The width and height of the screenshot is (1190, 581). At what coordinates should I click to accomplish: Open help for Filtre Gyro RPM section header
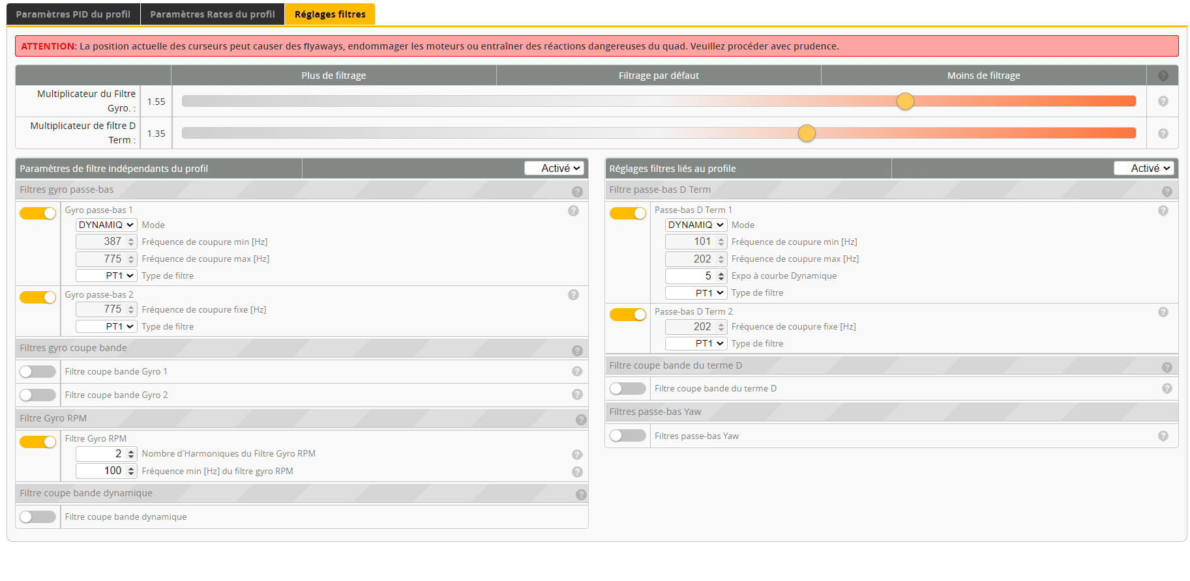[x=581, y=420]
